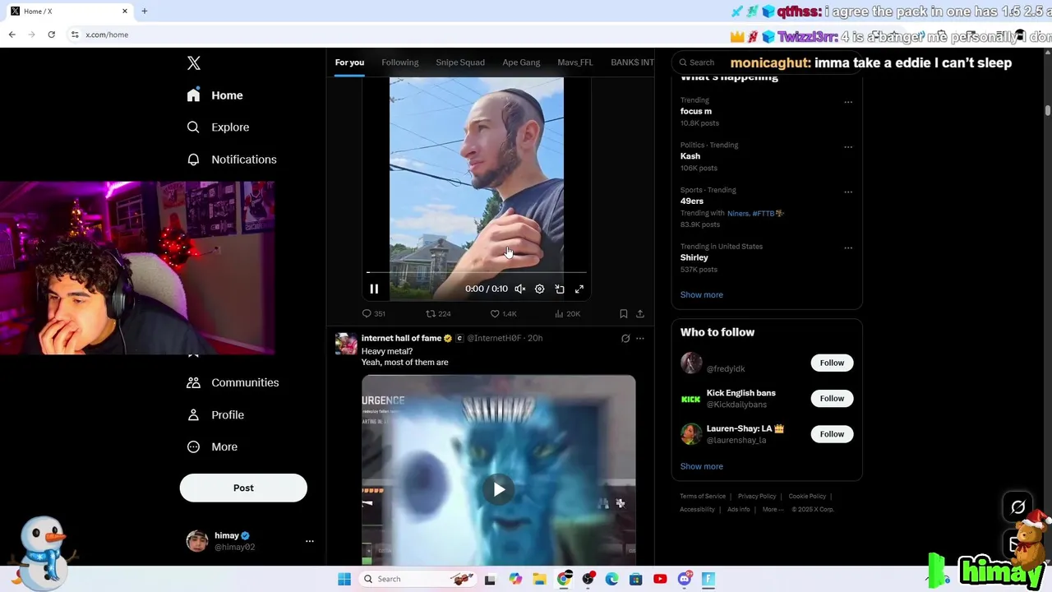Click the Post button

coord(243,488)
